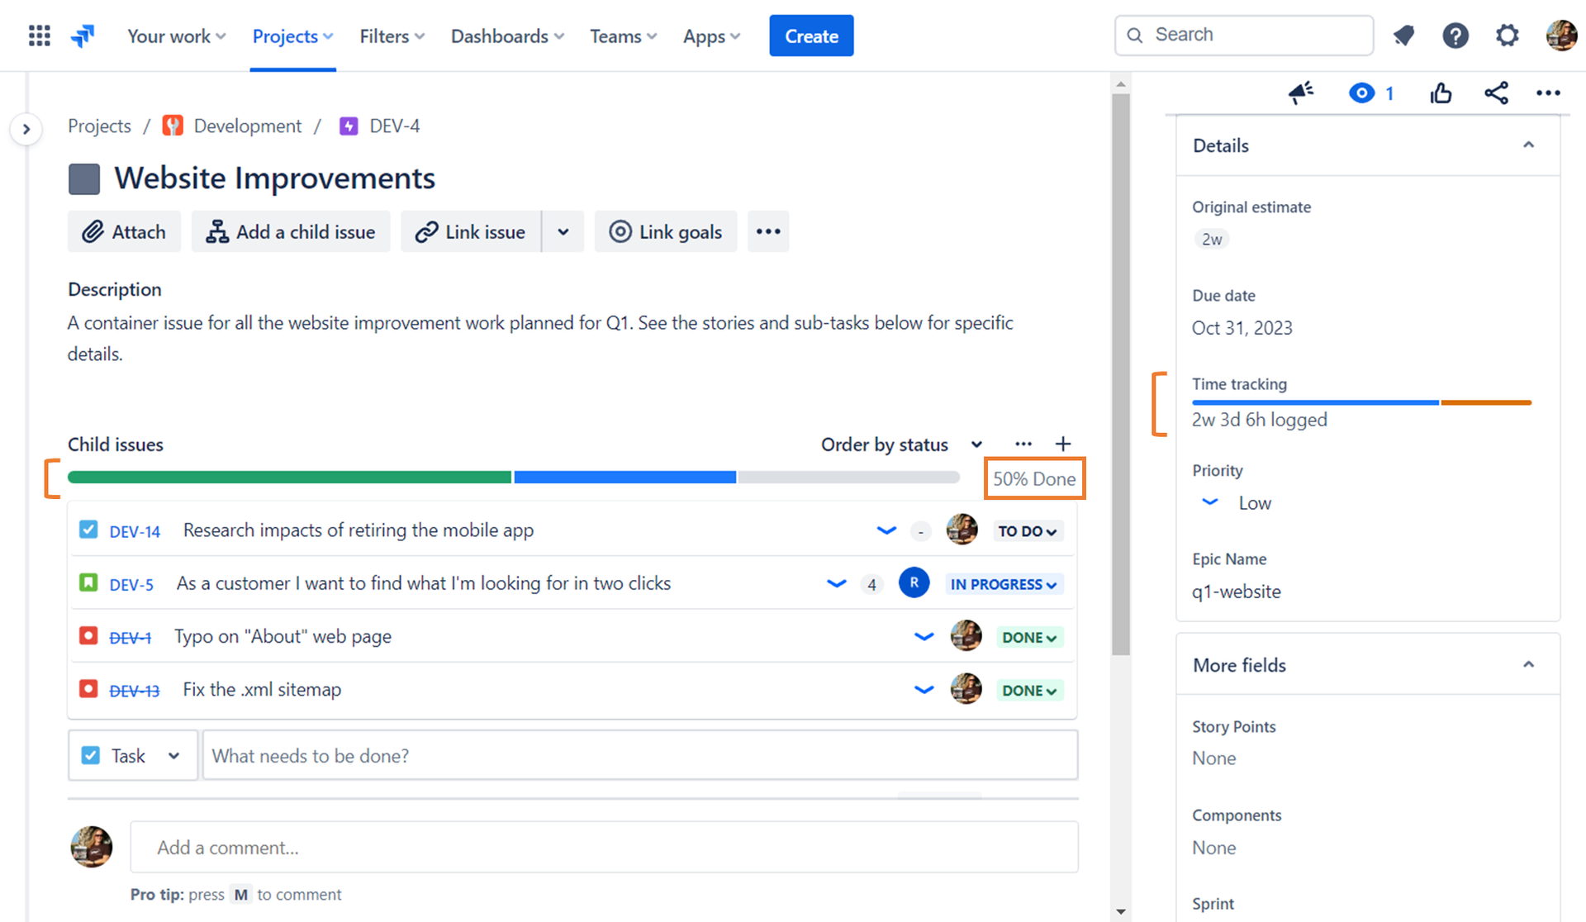Screen dimensions: 1586x922
Task: Open the Atlassian app switcher grid
Action: 38,35
